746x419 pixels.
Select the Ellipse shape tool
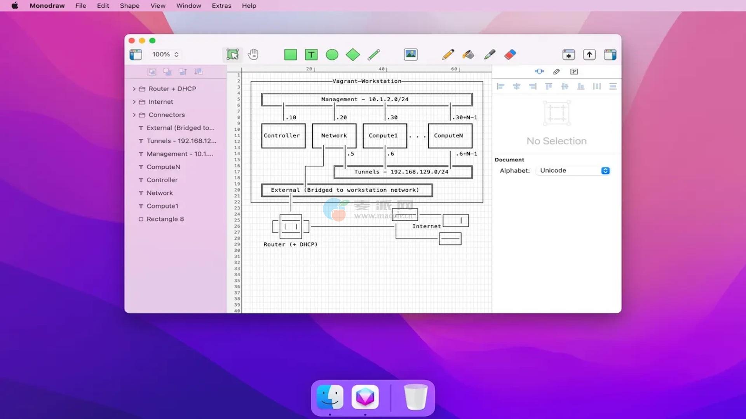pos(332,55)
